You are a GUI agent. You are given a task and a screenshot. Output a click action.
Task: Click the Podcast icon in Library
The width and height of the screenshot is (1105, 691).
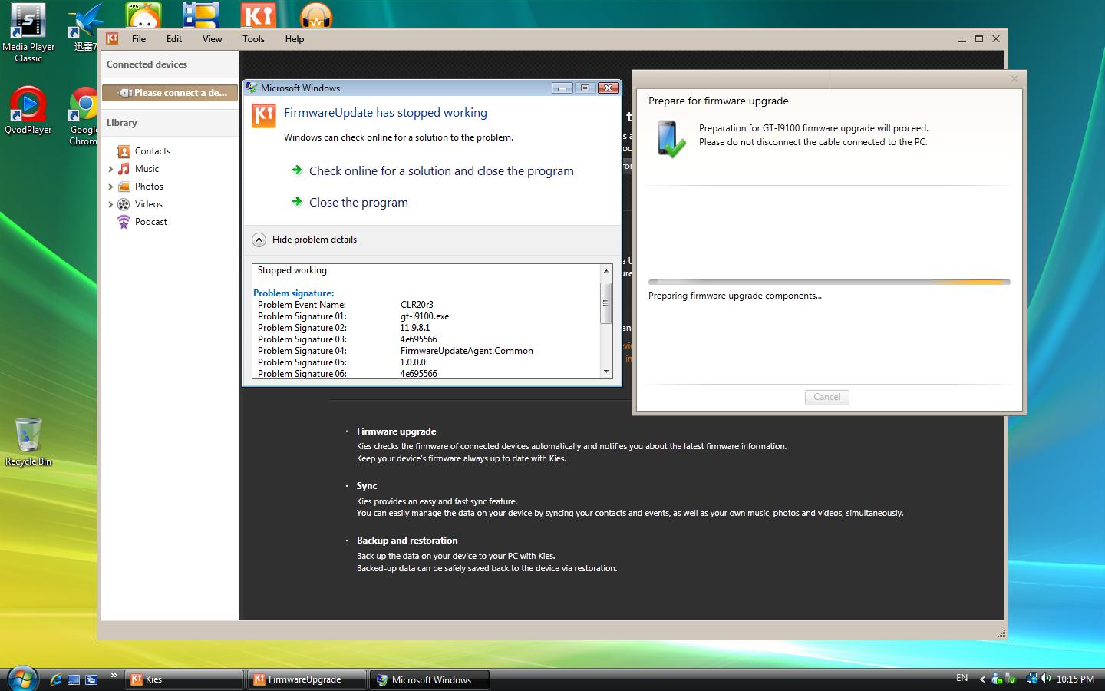(x=124, y=222)
